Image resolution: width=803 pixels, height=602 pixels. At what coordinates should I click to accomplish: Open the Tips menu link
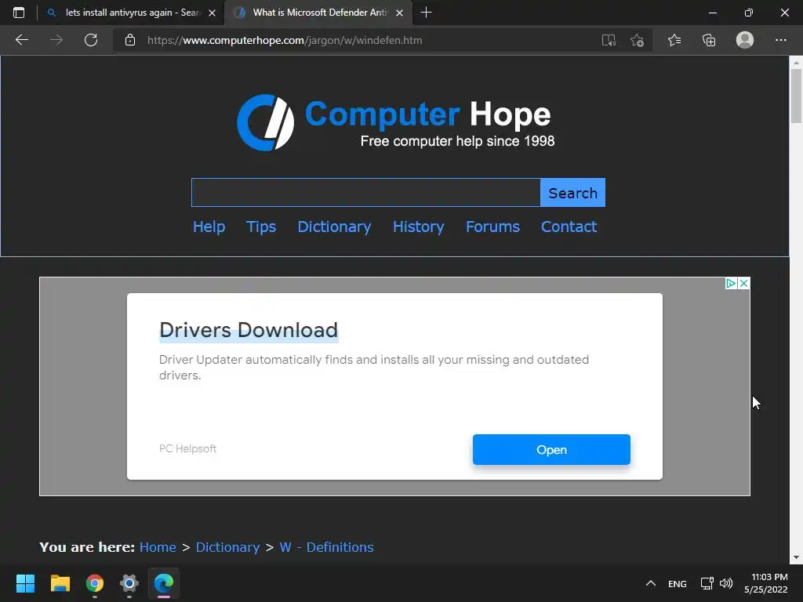pyautogui.click(x=260, y=227)
